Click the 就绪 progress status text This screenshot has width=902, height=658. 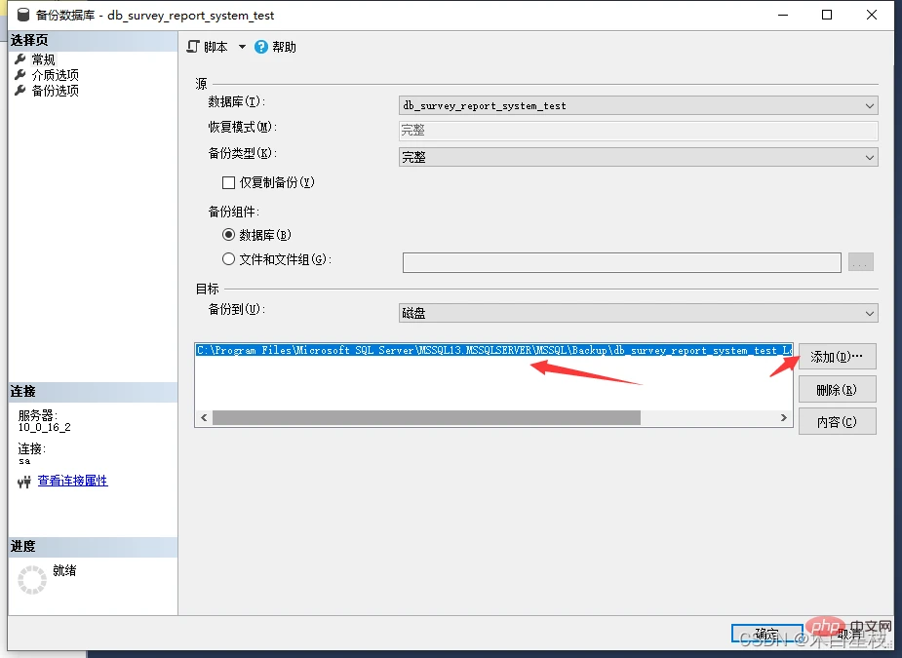pyautogui.click(x=64, y=570)
